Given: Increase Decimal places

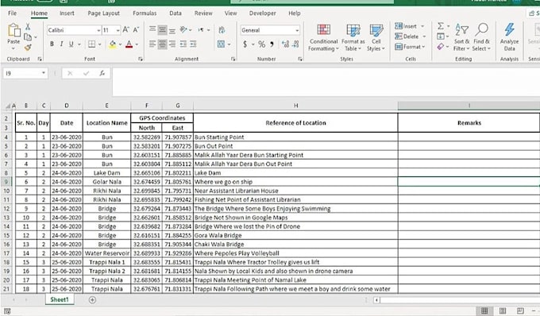Looking at the screenshot, I should tap(285, 44).
